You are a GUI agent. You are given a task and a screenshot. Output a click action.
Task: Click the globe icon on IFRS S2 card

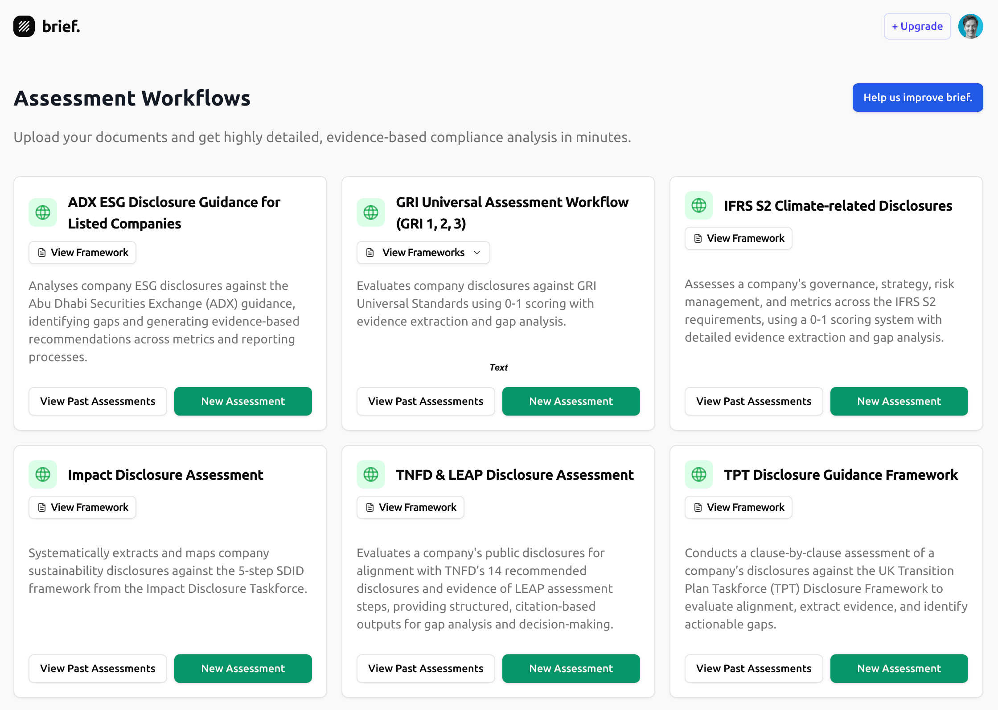point(698,205)
